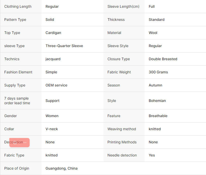Click the Guangdong, China origin value
The height and width of the screenshot is (175, 206).
click(61, 168)
